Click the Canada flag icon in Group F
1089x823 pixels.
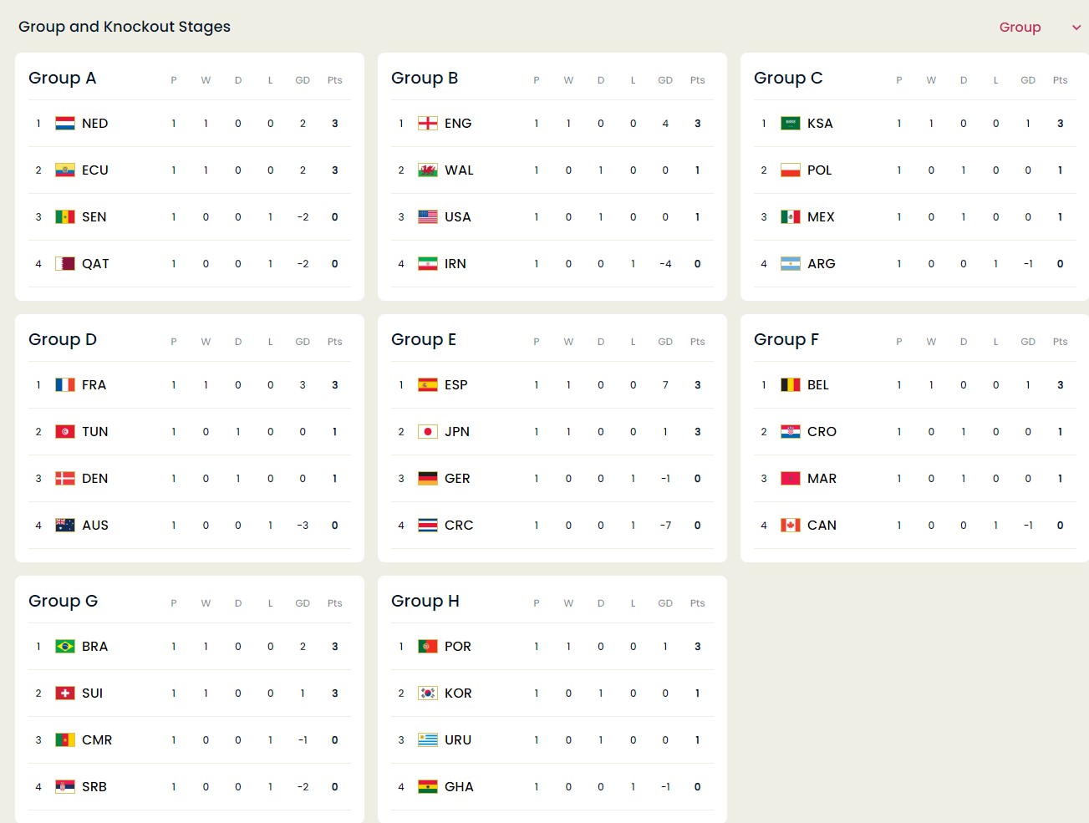click(791, 526)
